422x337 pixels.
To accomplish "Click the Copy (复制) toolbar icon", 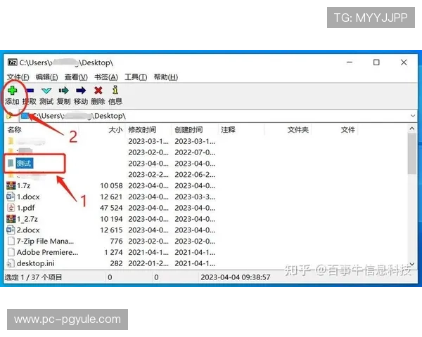I will point(64,91).
